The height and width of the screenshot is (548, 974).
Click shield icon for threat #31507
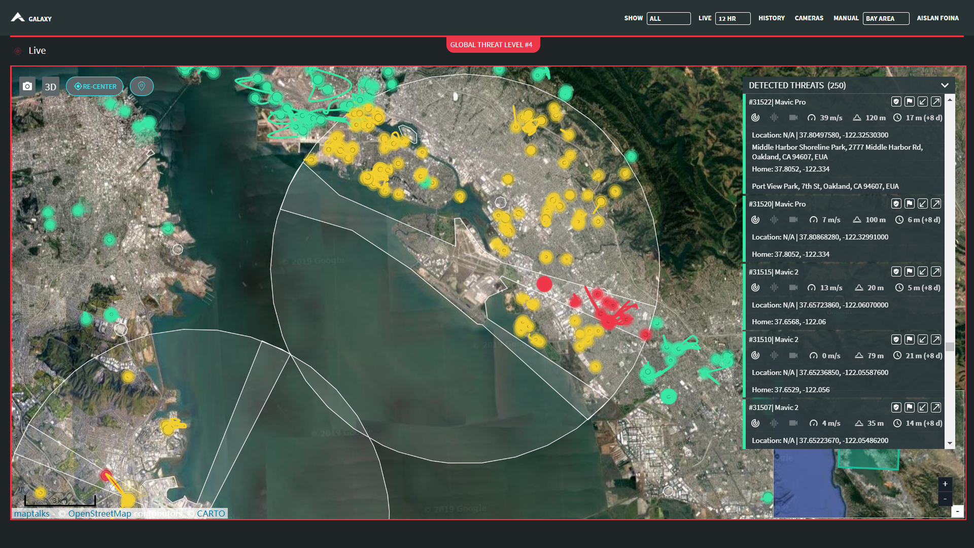coord(896,407)
